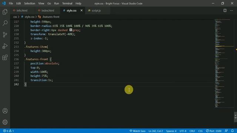This screenshot has height=133, width=237.
Task: Click the VS Code logo icon
Action: coord(4,3)
